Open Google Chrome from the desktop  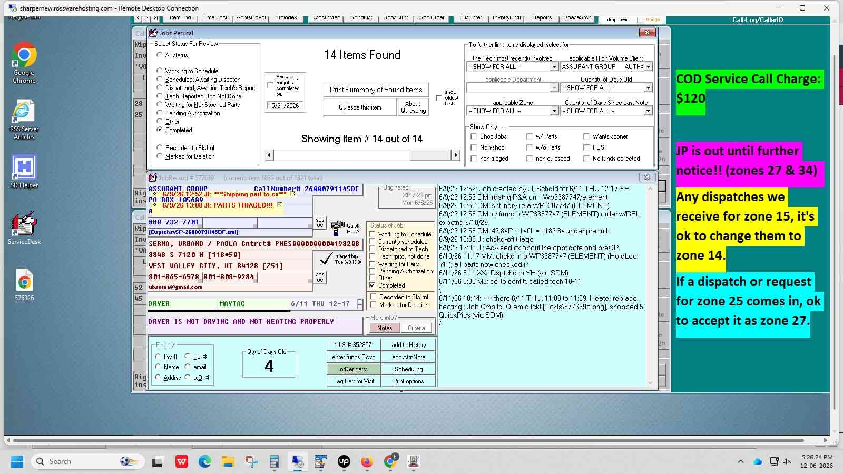[x=24, y=63]
